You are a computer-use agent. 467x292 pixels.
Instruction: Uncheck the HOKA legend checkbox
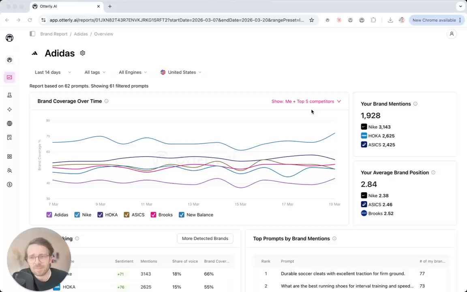click(100, 215)
